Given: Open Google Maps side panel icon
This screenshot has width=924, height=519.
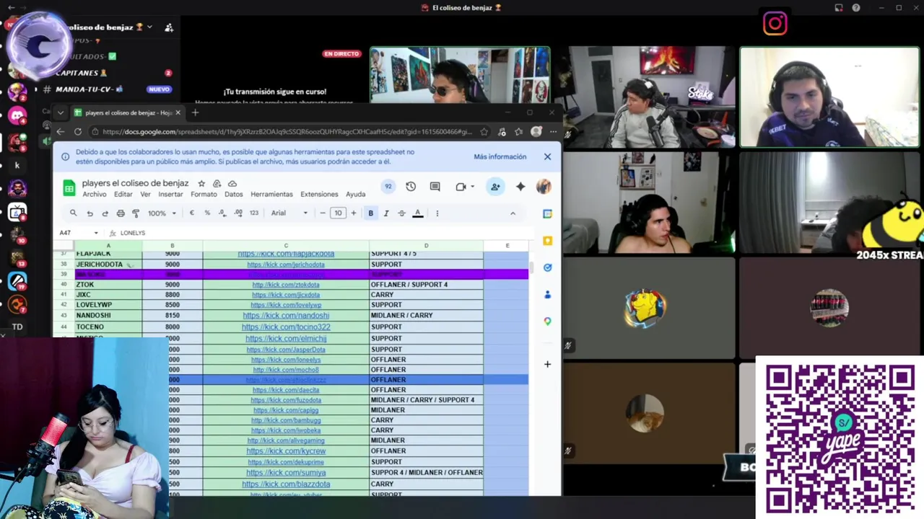Looking at the screenshot, I should (x=547, y=321).
